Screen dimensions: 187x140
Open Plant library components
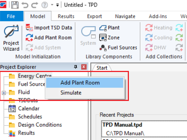point(109,28)
